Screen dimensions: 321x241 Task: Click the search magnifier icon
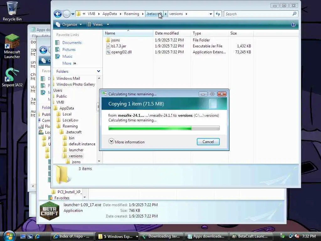pyautogui.click(x=294, y=14)
